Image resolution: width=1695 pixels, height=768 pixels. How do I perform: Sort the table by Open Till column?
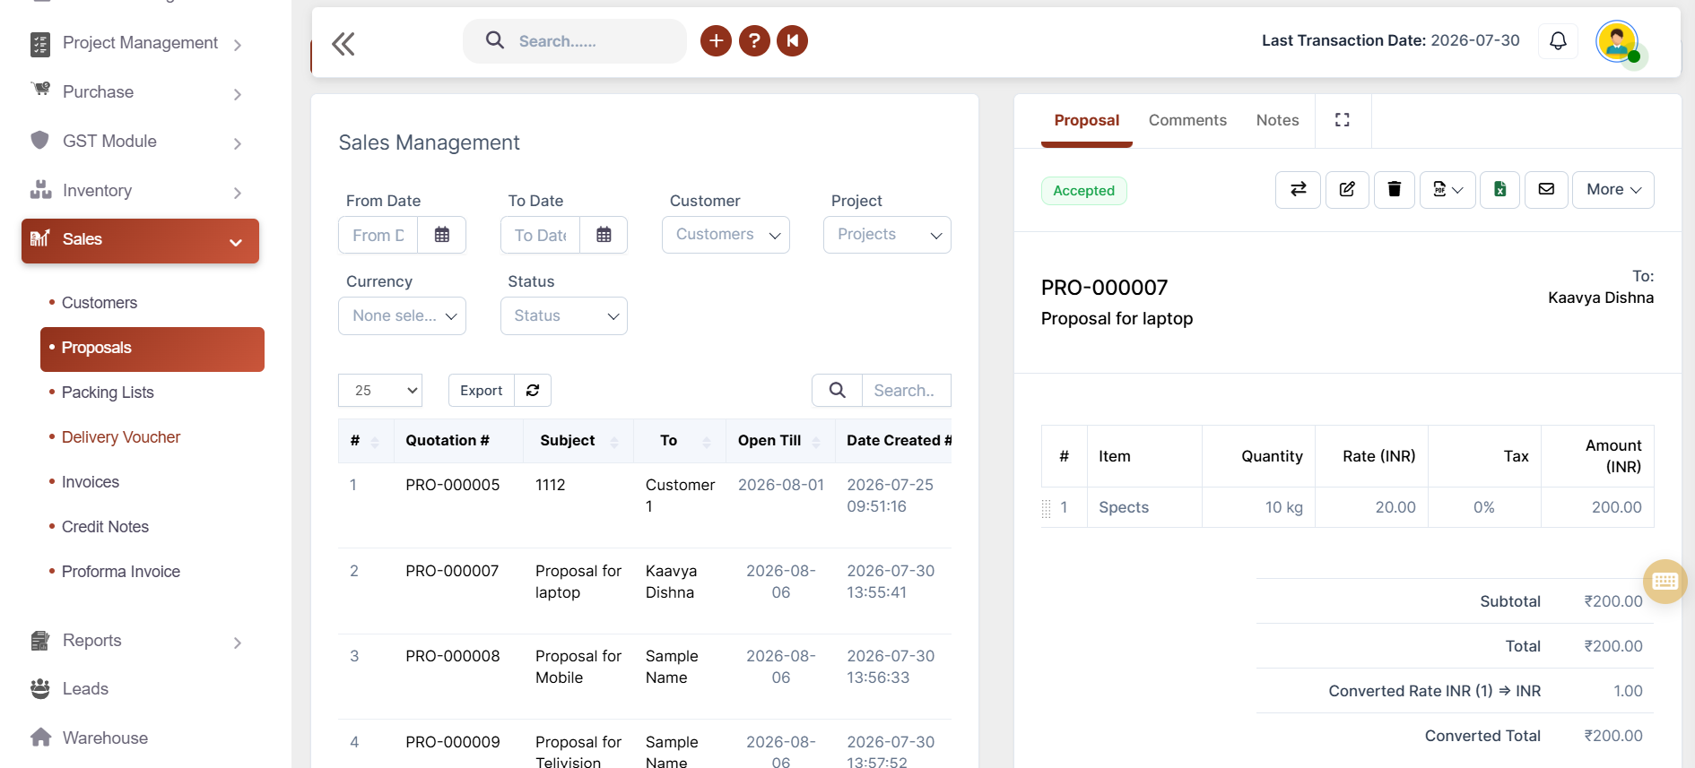pos(780,441)
